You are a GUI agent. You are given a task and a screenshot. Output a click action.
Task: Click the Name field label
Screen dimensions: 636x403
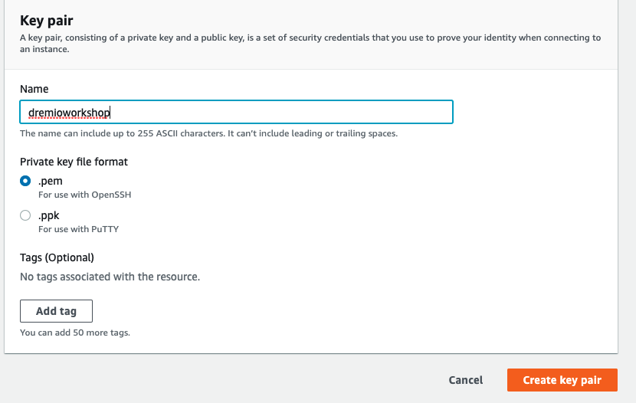34,89
